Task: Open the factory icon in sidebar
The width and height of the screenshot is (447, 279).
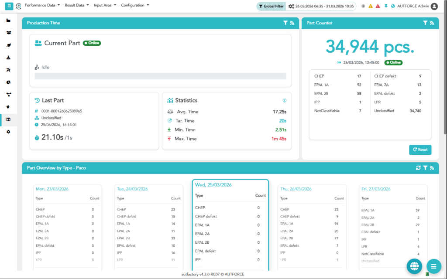Action: tap(9, 20)
